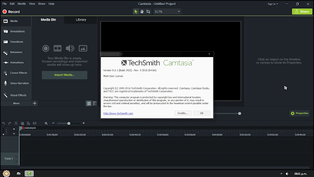This screenshot has width=314, height=177.
Task: Click the taskbar clock
Action: coord(300,174)
